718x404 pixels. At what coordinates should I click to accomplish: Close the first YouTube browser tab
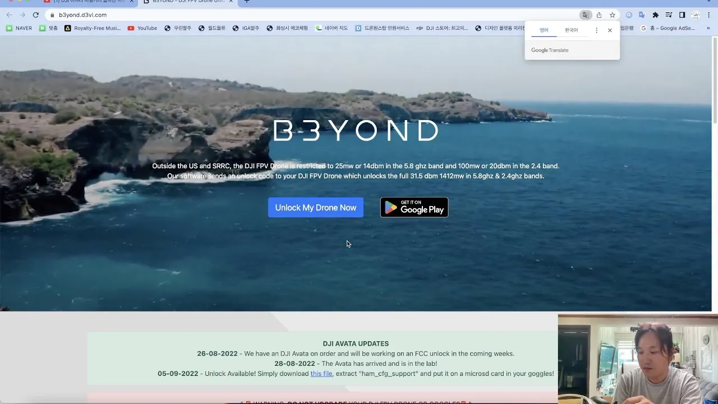pos(132,2)
